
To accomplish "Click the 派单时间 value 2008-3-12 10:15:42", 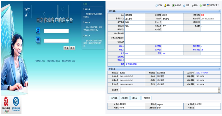I will [x=126, y=76].
